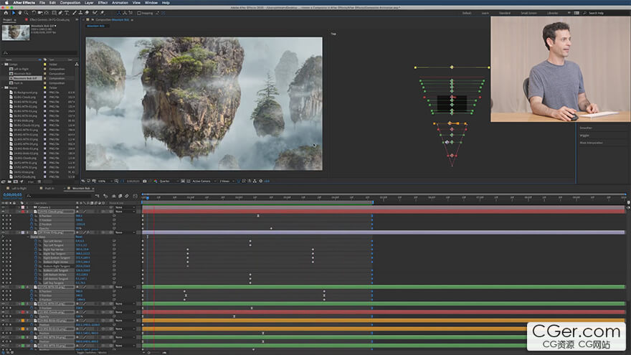Collapse the Source folder in Project panel

tap(3, 87)
